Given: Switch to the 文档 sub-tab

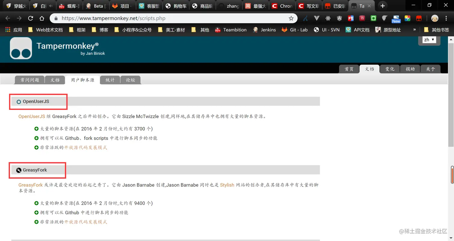Looking at the screenshot, I should [x=55, y=80].
